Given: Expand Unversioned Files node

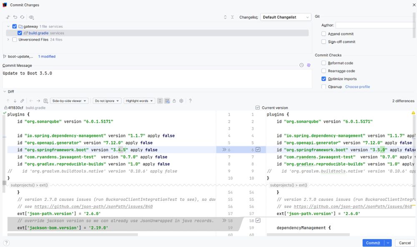Looking at the screenshot, I should coord(8,40).
